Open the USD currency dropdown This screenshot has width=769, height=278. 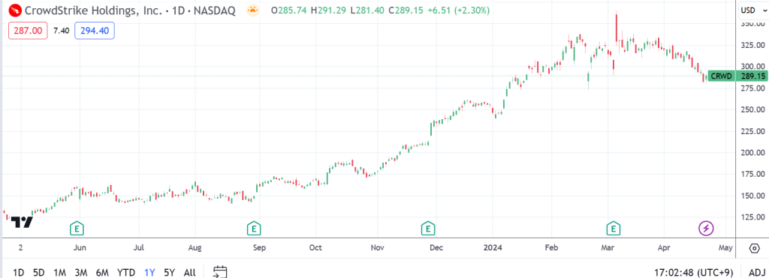753,10
